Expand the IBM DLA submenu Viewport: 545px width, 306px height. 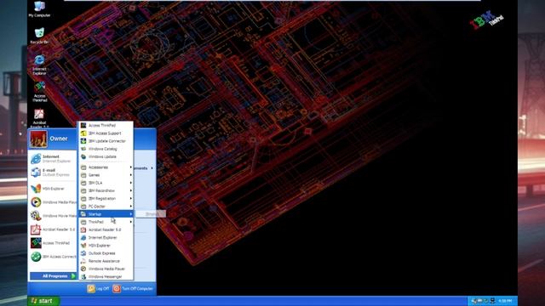[x=106, y=183]
